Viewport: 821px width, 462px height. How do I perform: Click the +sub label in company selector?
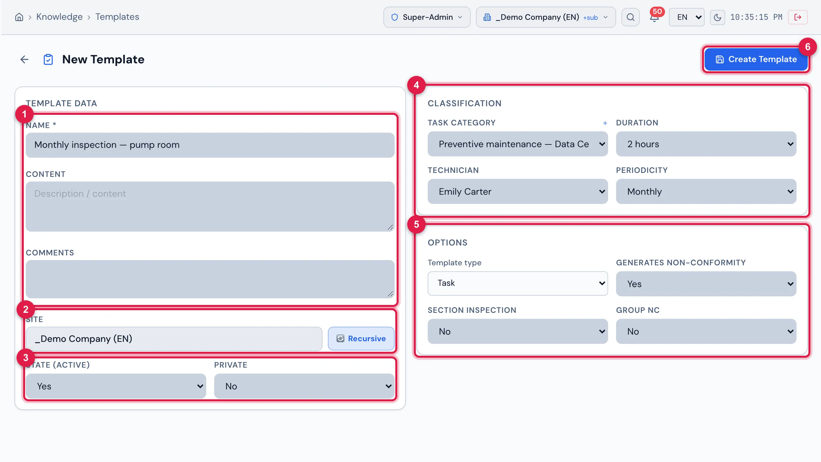(590, 18)
